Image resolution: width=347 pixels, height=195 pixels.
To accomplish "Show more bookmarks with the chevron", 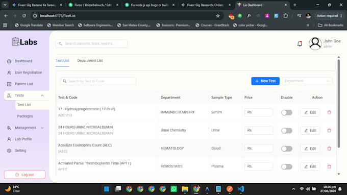I will point(308,25).
